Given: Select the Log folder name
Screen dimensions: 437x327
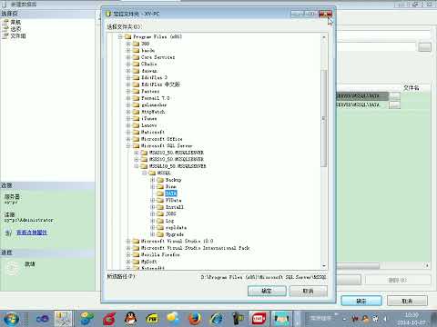Looking at the screenshot, I should [169, 221].
